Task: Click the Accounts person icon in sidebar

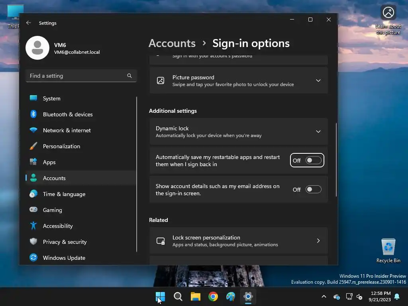Action: [x=33, y=178]
